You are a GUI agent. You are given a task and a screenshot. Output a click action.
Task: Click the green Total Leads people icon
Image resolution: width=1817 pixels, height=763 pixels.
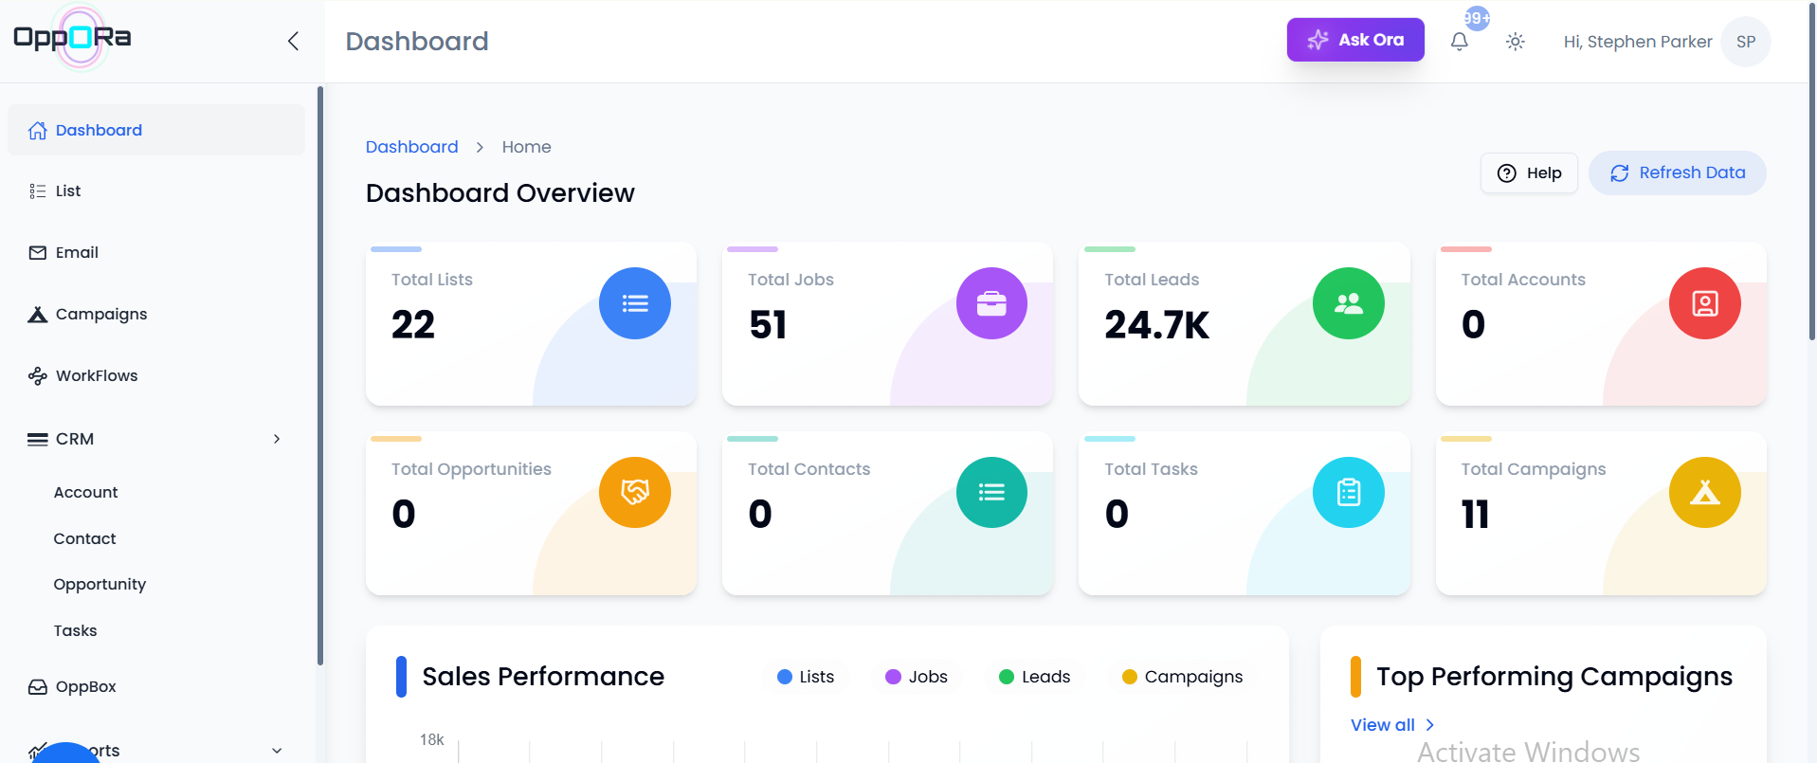click(x=1348, y=303)
